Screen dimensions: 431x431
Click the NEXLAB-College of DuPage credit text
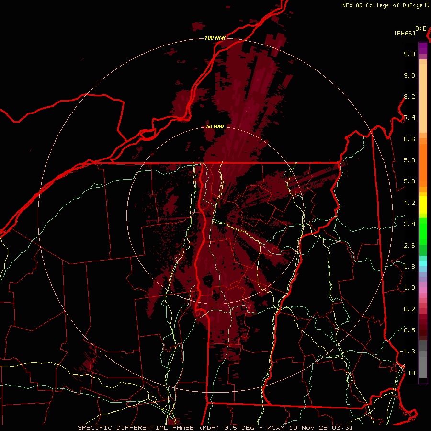point(383,5)
